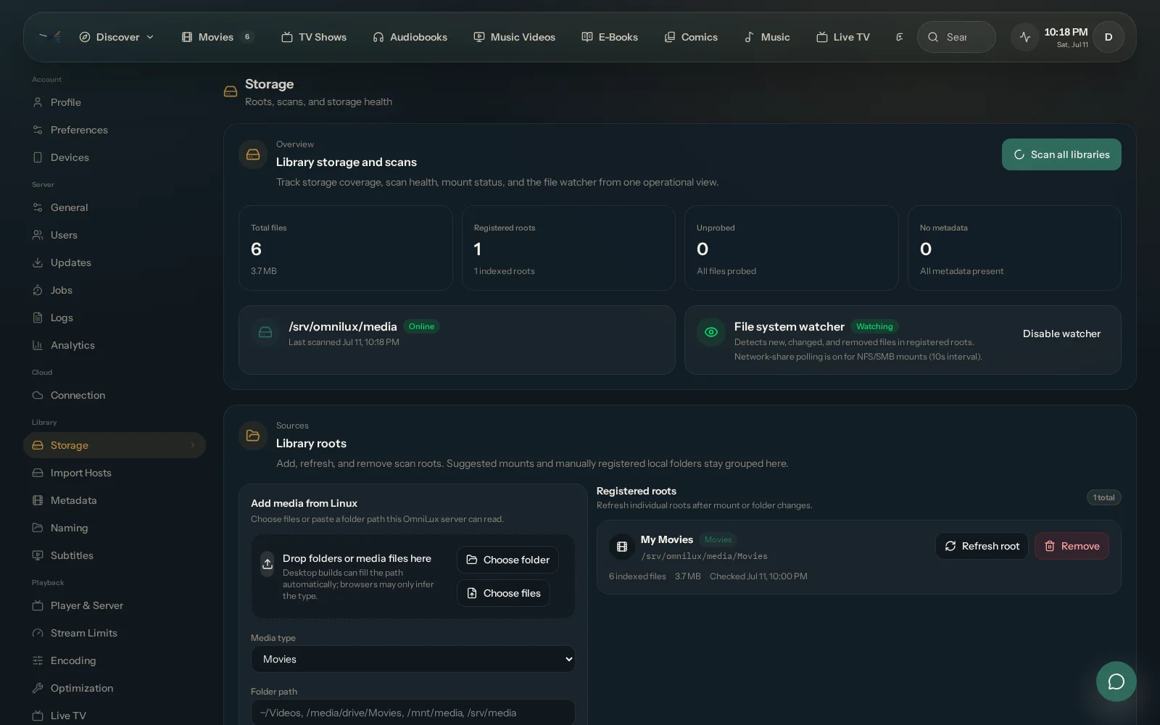This screenshot has height=725, width=1160.
Task: Click the 1 total badge
Action: point(1103,497)
